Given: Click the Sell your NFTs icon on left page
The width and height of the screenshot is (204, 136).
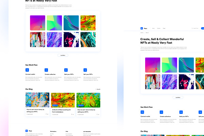Looking at the screenshot, I should 85,70.
